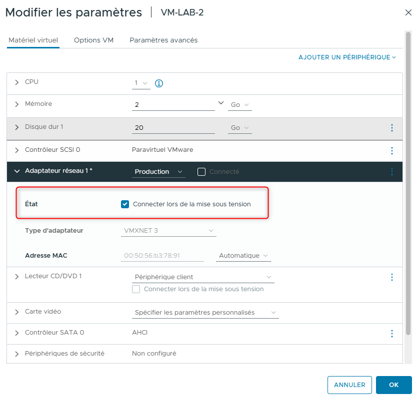The height and width of the screenshot is (403, 420).
Task: Click the ANNULER button
Action: pyautogui.click(x=349, y=385)
